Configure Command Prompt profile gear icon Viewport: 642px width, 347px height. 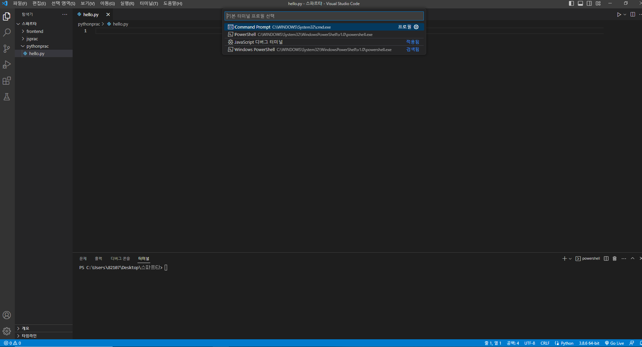point(416,27)
